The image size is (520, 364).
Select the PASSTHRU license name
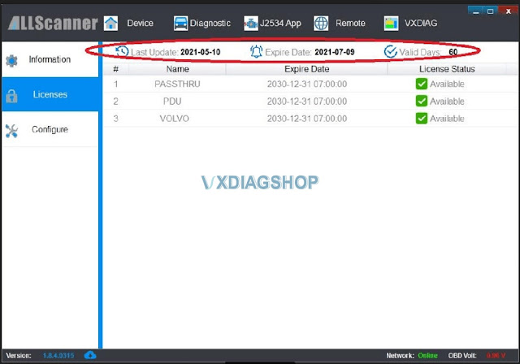coord(177,84)
